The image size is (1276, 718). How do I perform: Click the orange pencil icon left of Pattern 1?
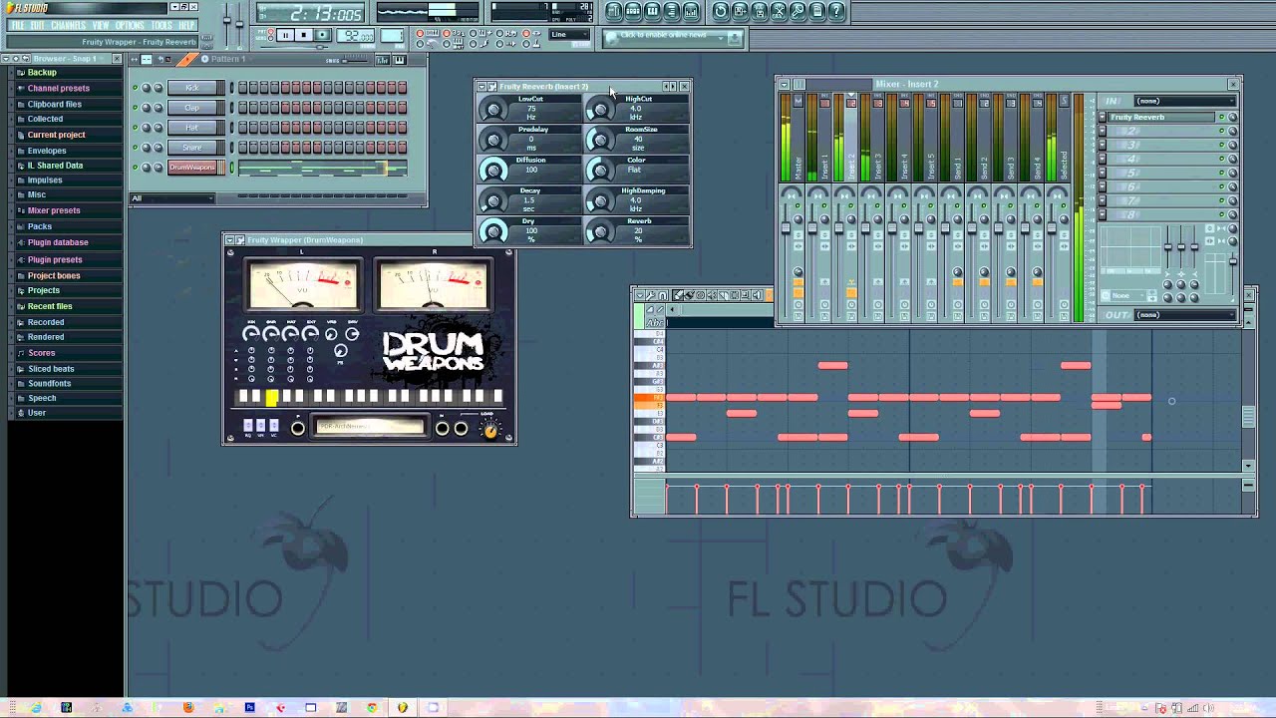tap(187, 59)
